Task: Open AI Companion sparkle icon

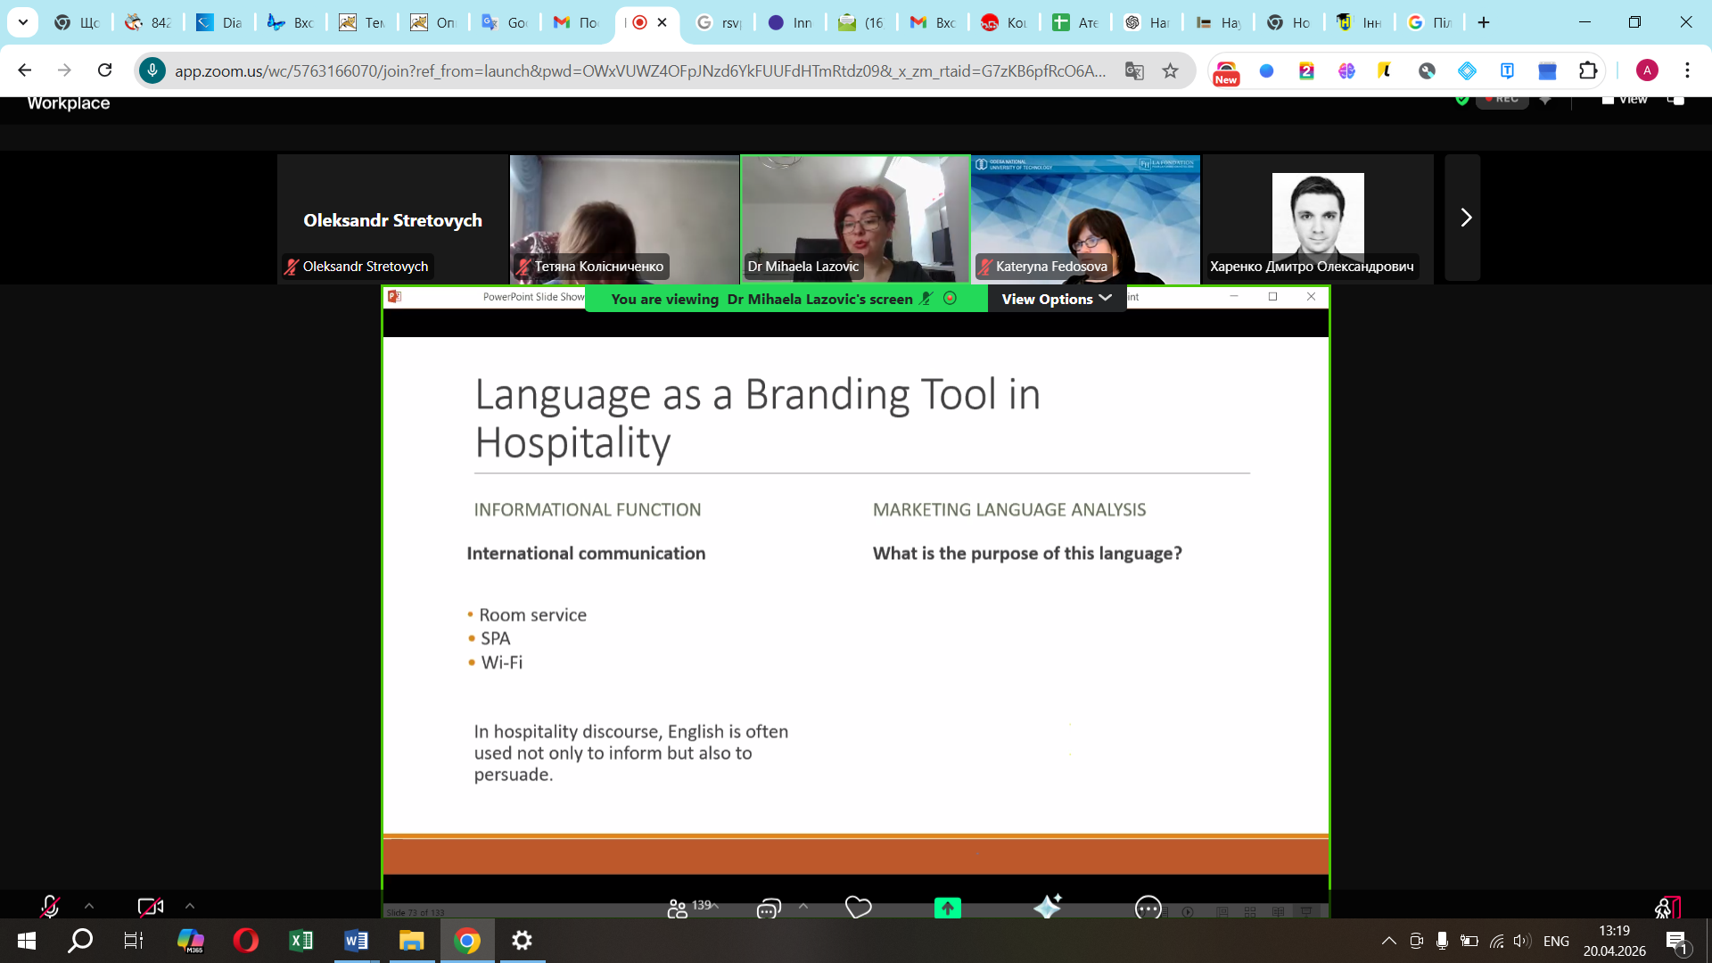Action: coord(1047,907)
